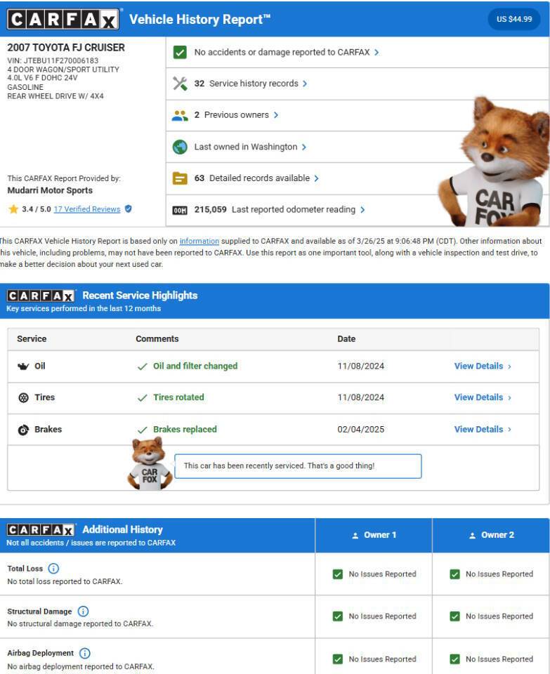Click CARFAX logo in Recent Service Highlights
The image size is (550, 674).
41,296
